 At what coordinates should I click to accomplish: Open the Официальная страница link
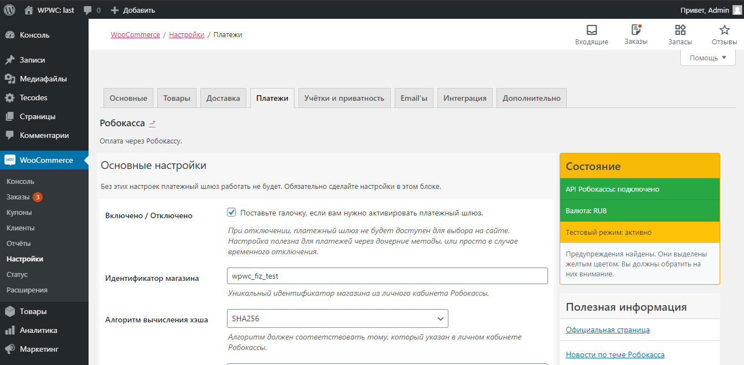pos(608,330)
